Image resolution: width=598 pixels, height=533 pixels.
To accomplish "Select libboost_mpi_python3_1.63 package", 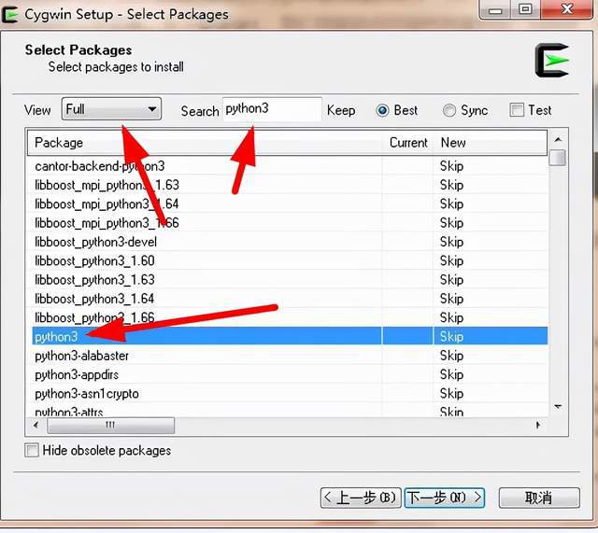I will pyautogui.click(x=107, y=185).
